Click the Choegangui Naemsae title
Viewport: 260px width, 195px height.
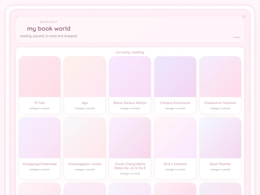[39, 164]
